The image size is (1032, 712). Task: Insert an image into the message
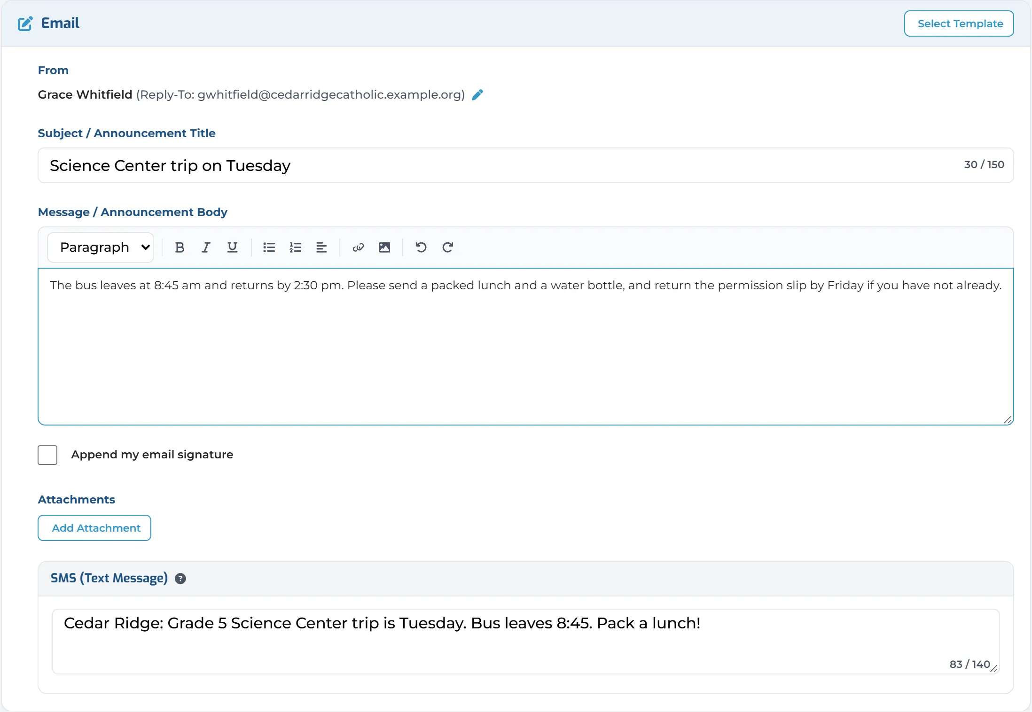pos(384,248)
